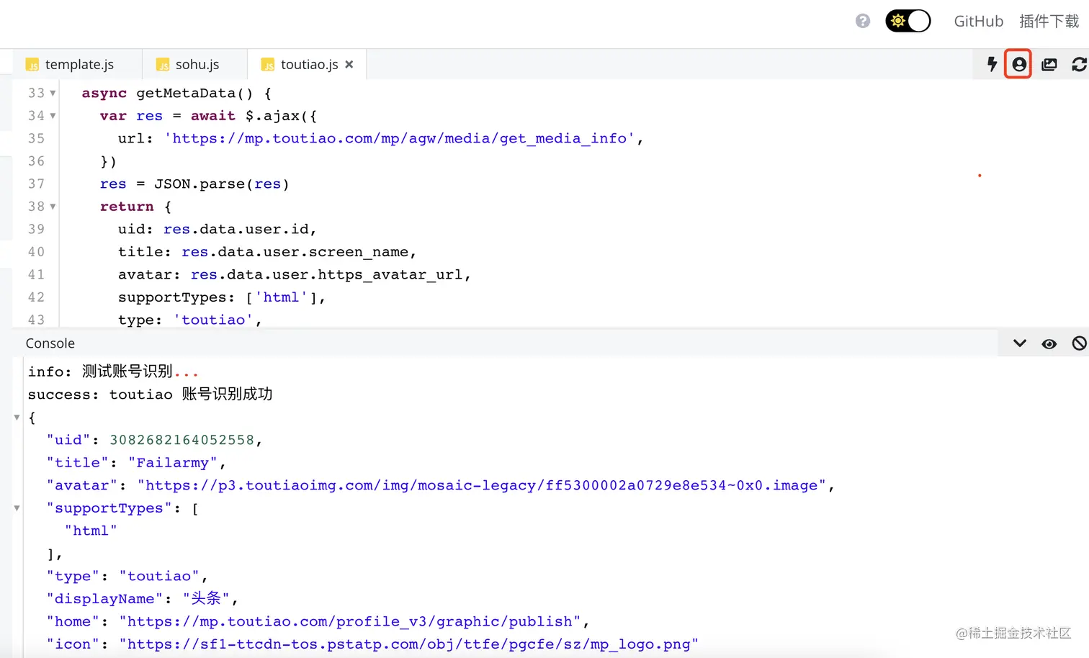This screenshot has width=1089, height=658.
Task: Close the toutiao.js tab
Action: point(349,64)
